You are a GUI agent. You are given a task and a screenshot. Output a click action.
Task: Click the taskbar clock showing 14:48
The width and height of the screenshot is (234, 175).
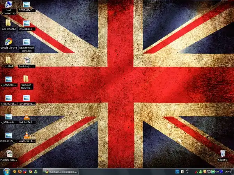pyautogui.click(x=228, y=171)
